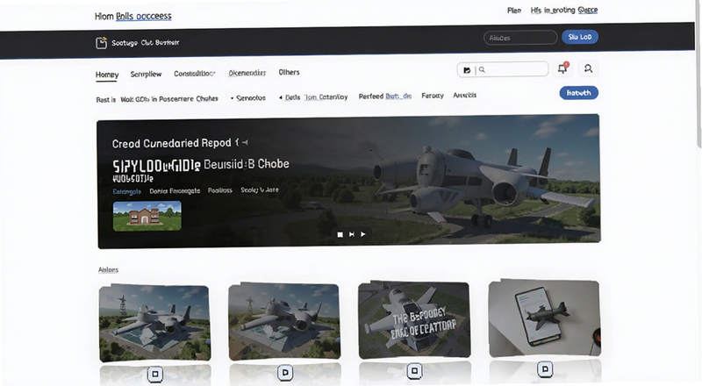
Task: Expand the Senectos dropdown filter
Action: click(248, 97)
